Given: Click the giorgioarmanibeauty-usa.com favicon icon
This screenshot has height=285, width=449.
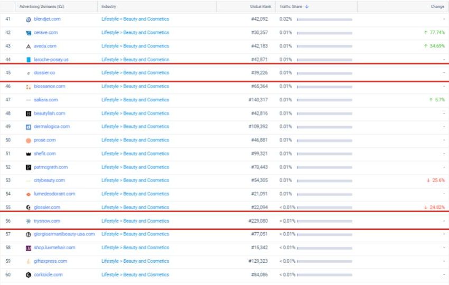Looking at the screenshot, I should coord(29,235).
